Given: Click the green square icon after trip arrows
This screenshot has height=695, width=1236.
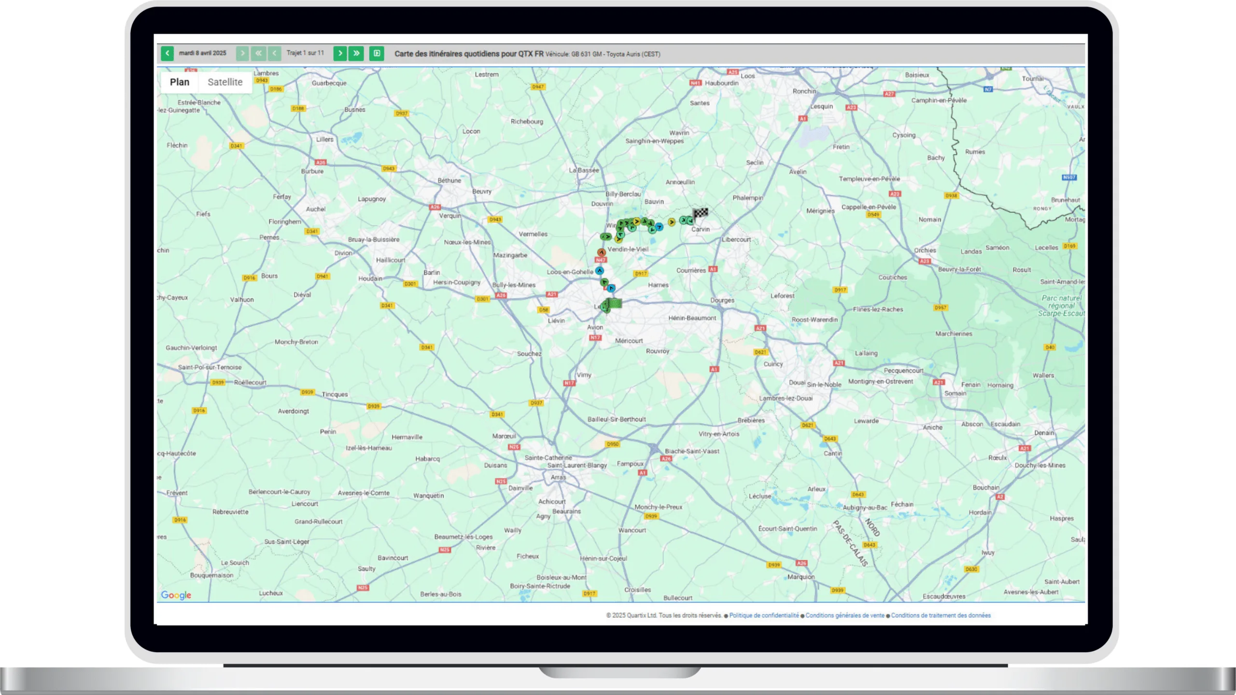Looking at the screenshot, I should tap(377, 53).
